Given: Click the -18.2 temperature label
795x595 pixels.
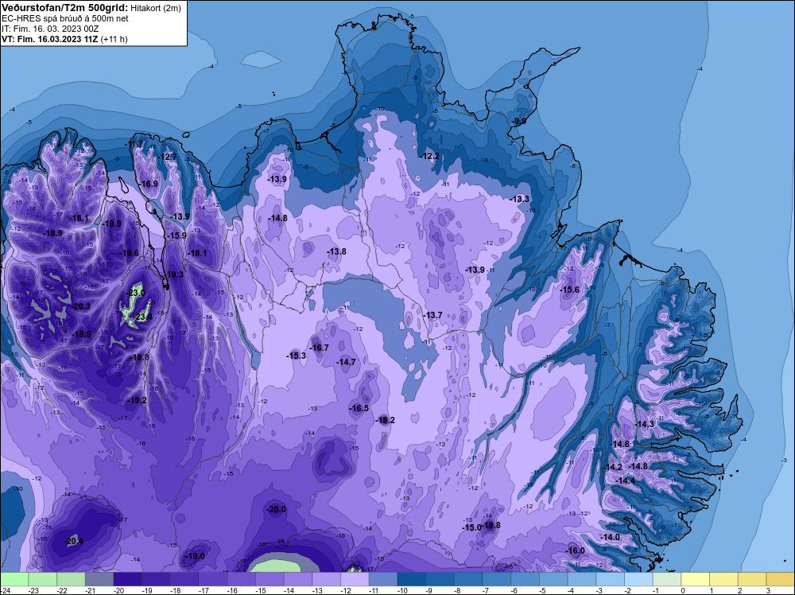Looking at the screenshot, I should (385, 420).
